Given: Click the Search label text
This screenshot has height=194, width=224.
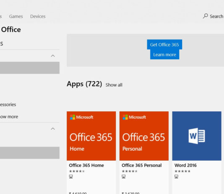Looking at the screenshot, I should pos(216,16).
